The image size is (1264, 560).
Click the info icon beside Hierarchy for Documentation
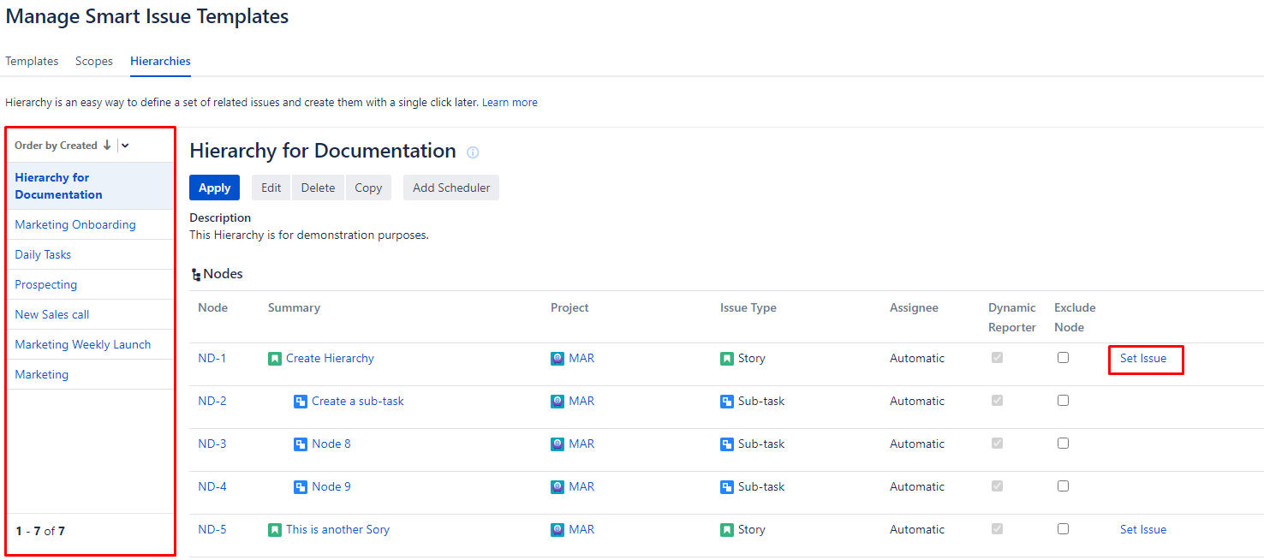(473, 152)
